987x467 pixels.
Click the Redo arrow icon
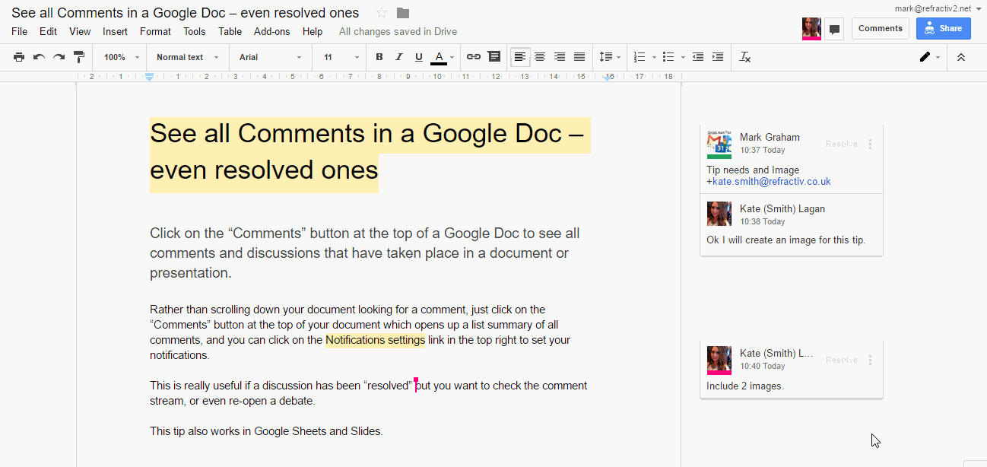pos(59,57)
